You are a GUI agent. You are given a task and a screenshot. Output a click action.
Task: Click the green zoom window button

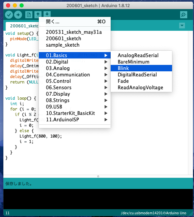[x=22, y=5]
